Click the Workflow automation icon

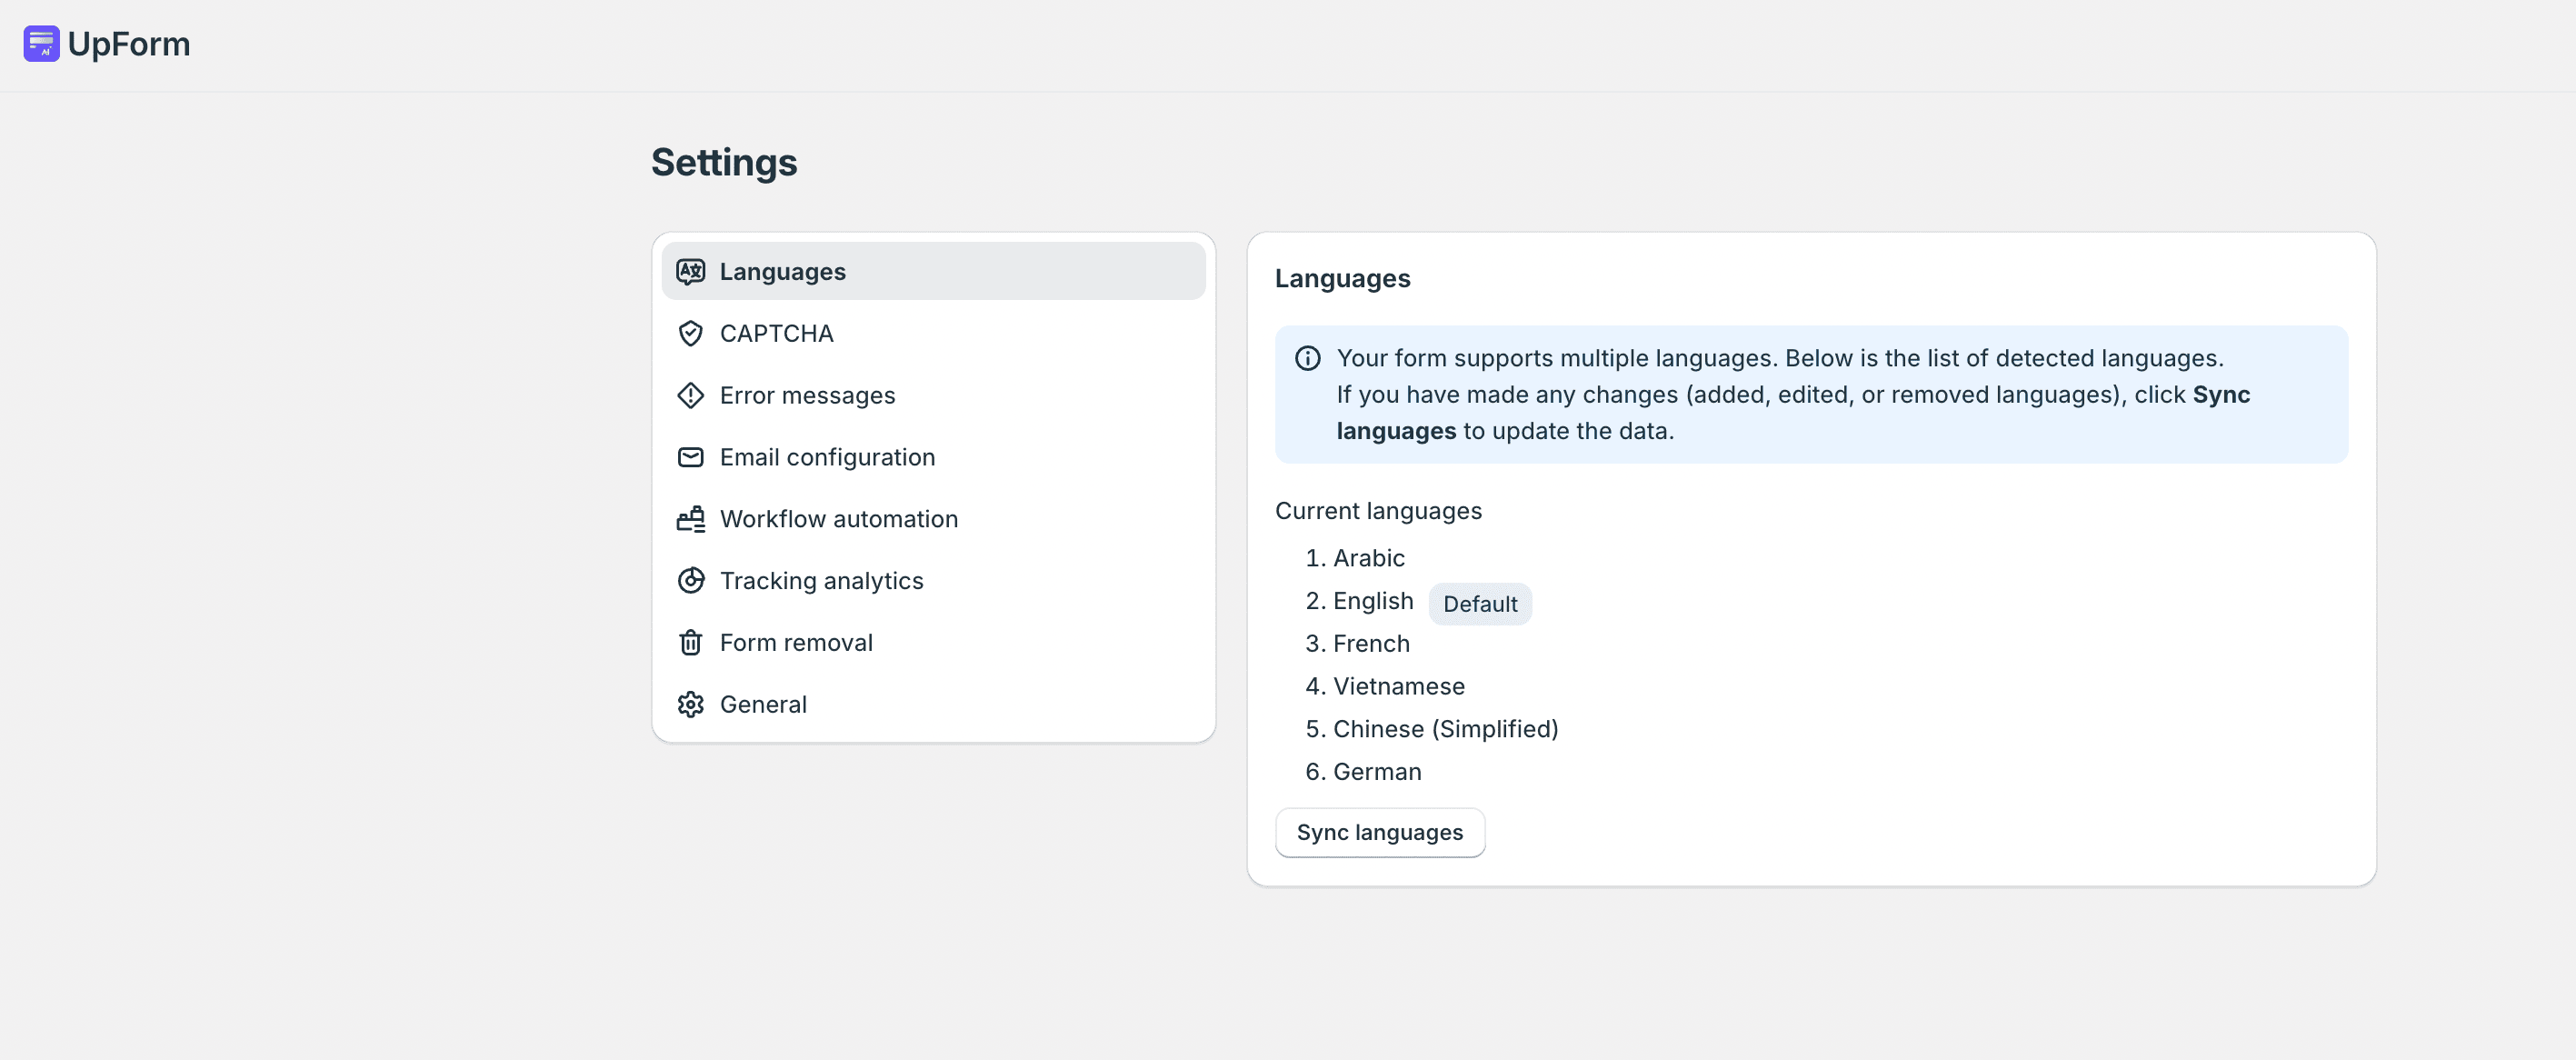[690, 519]
